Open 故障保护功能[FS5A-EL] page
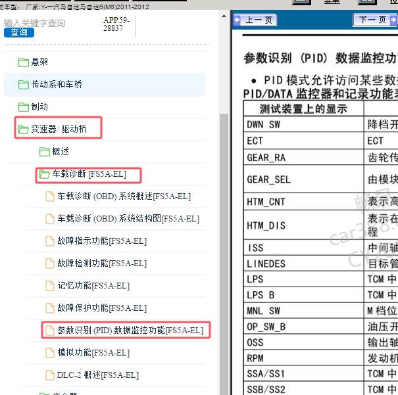Image resolution: width=398 pixels, height=395 pixels. pyautogui.click(x=102, y=308)
